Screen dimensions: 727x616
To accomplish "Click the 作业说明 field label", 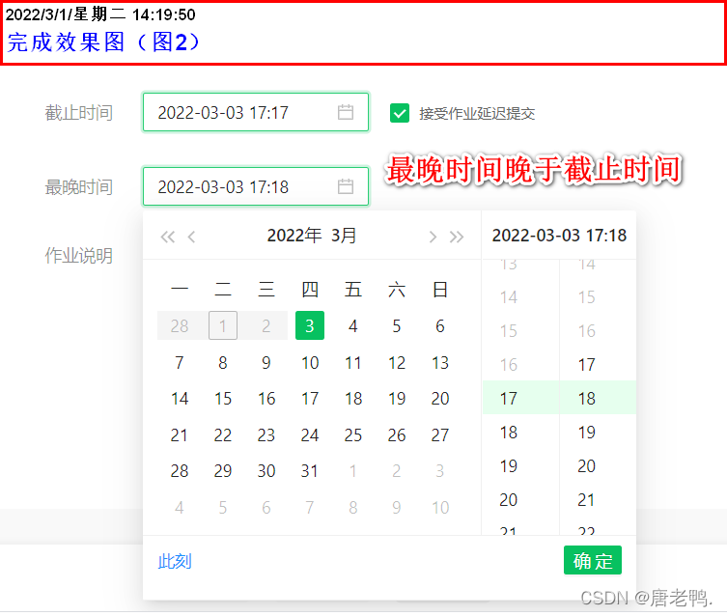I will [x=79, y=256].
